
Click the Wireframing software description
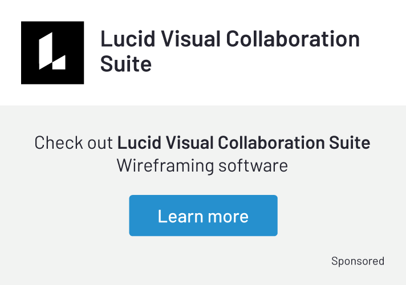pyautogui.click(x=202, y=166)
